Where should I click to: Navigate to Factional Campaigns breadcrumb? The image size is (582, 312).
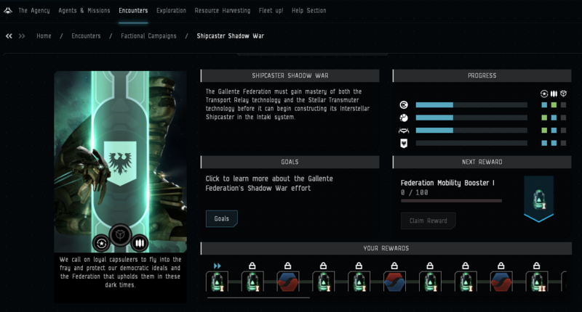point(148,36)
